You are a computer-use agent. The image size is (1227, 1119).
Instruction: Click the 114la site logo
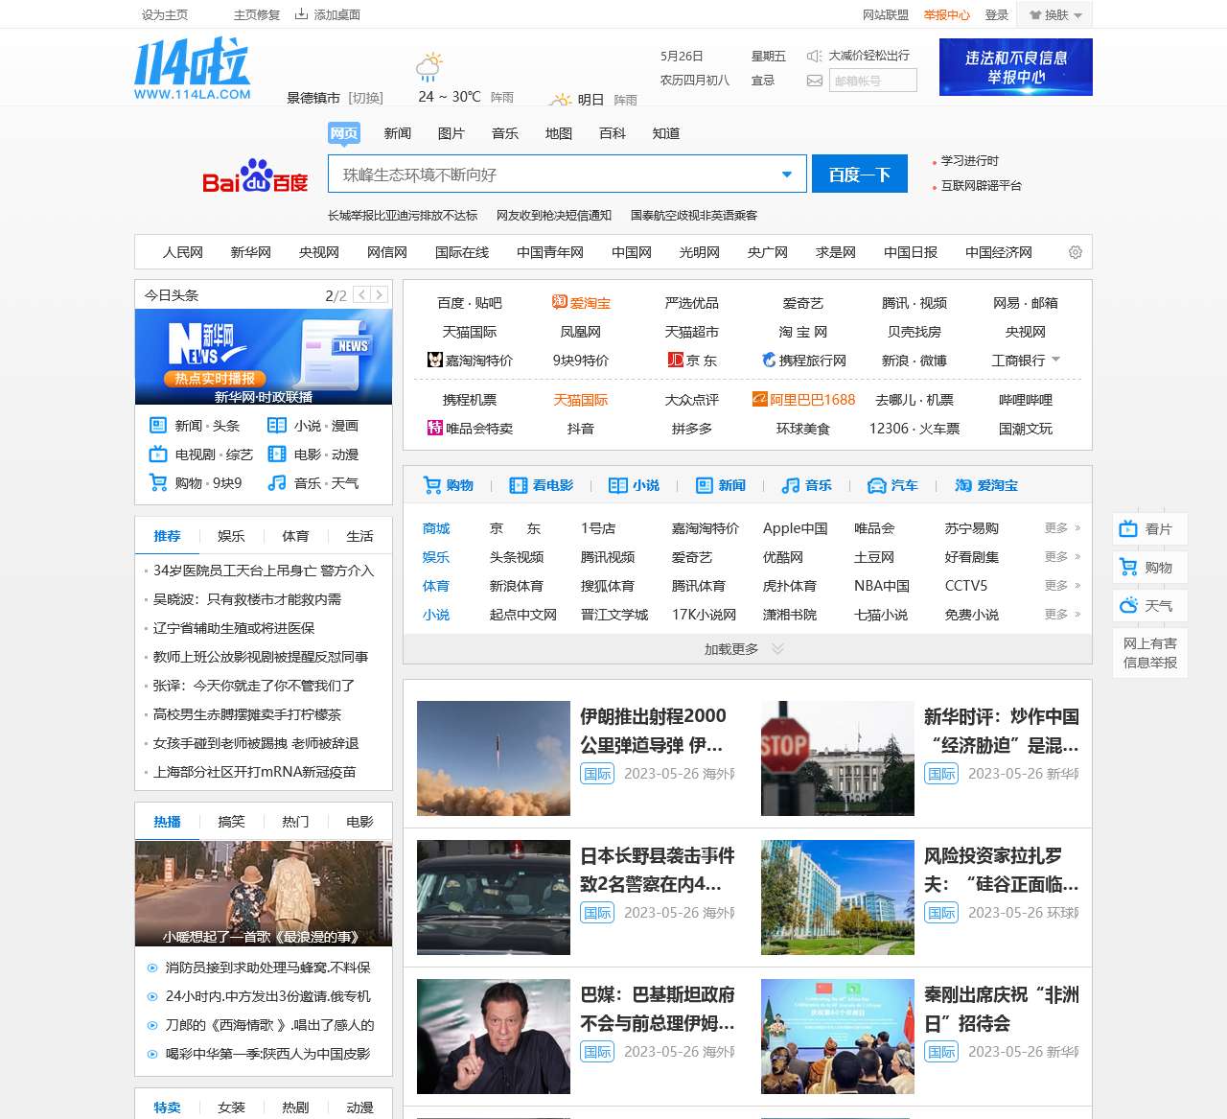click(x=192, y=69)
